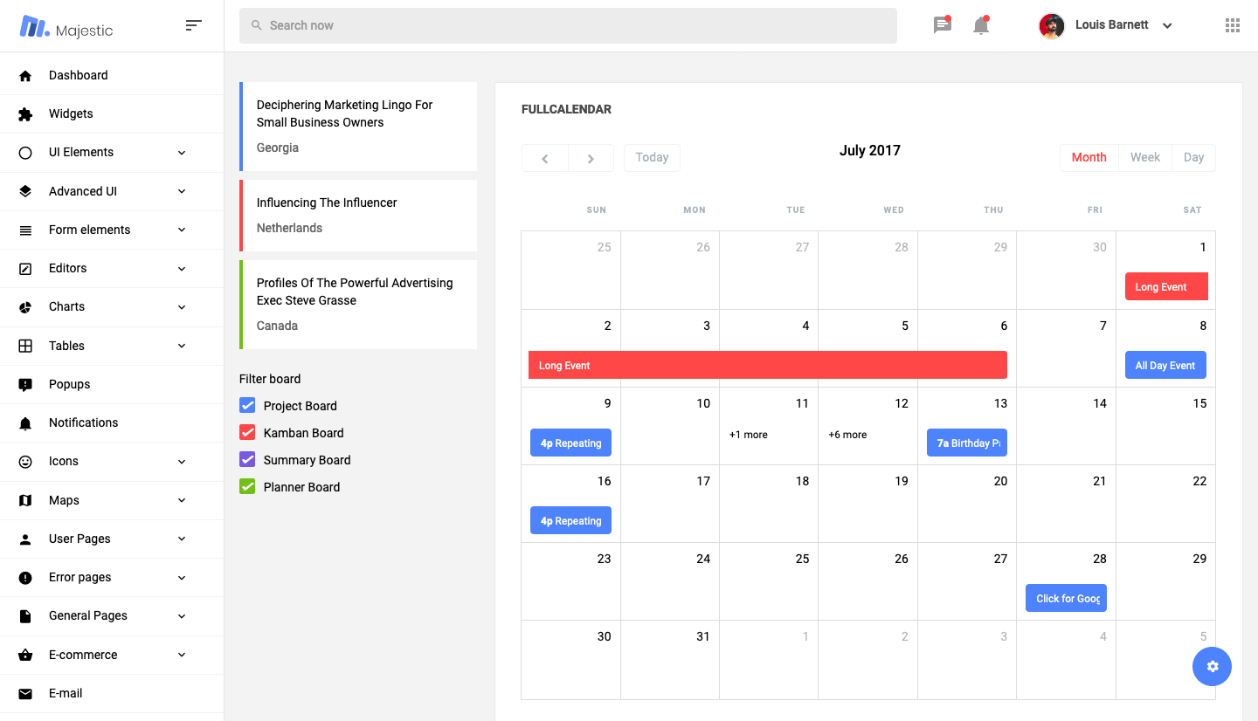Toggle the Kamban Board checkbox
This screenshot has height=721, width=1258.
coord(247,433)
